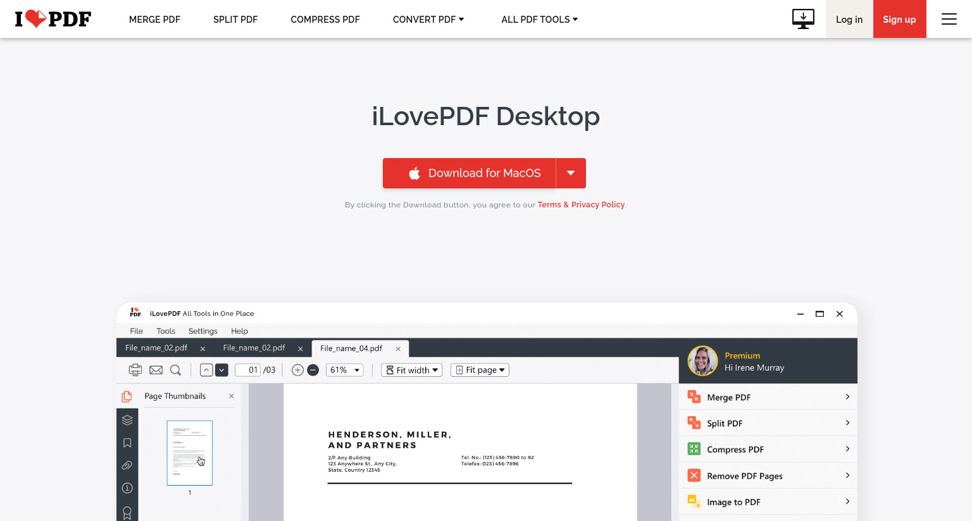Viewport: 972px width, 521px height.
Task: Click the Merge PDF tool icon
Action: [694, 397]
